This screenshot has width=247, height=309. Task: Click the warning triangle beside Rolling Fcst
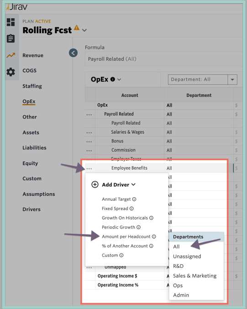pyautogui.click(x=77, y=28)
